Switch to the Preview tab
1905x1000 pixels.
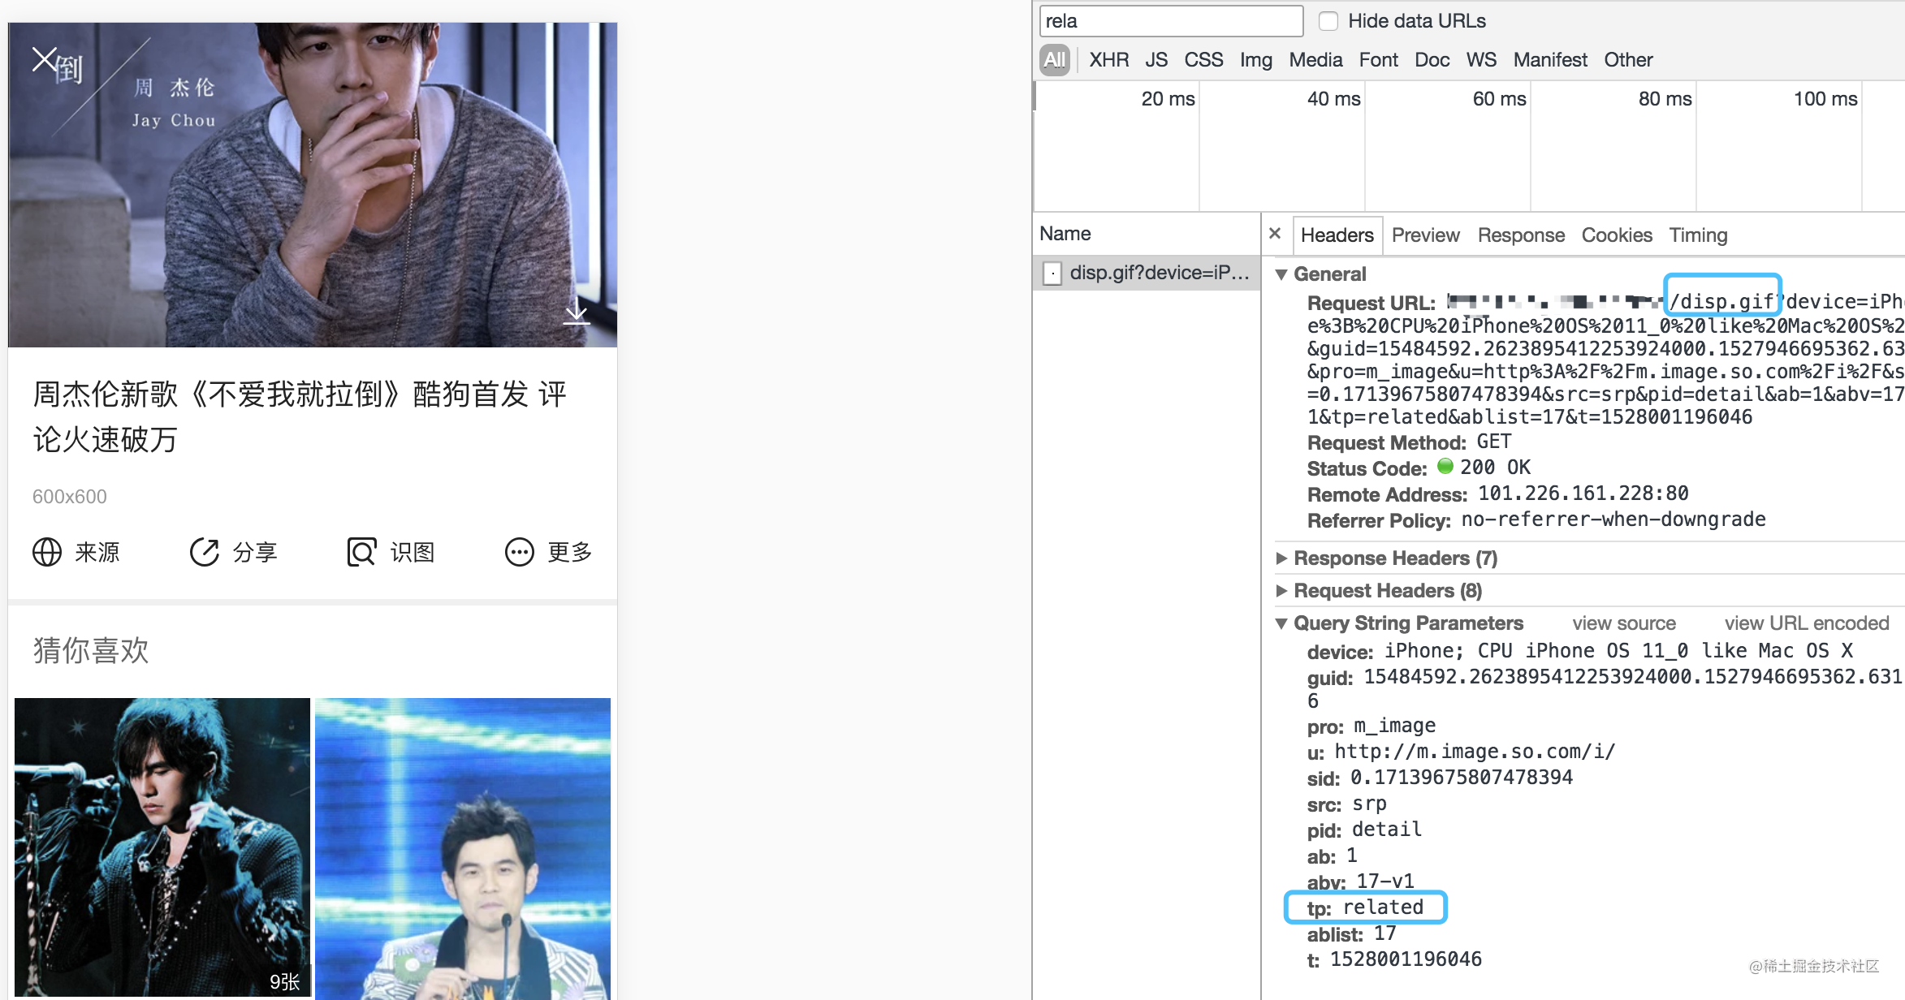[x=1426, y=235]
